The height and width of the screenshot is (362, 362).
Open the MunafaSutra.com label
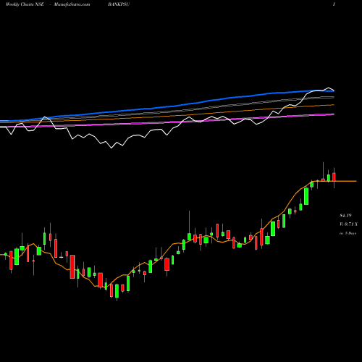coord(72,4)
